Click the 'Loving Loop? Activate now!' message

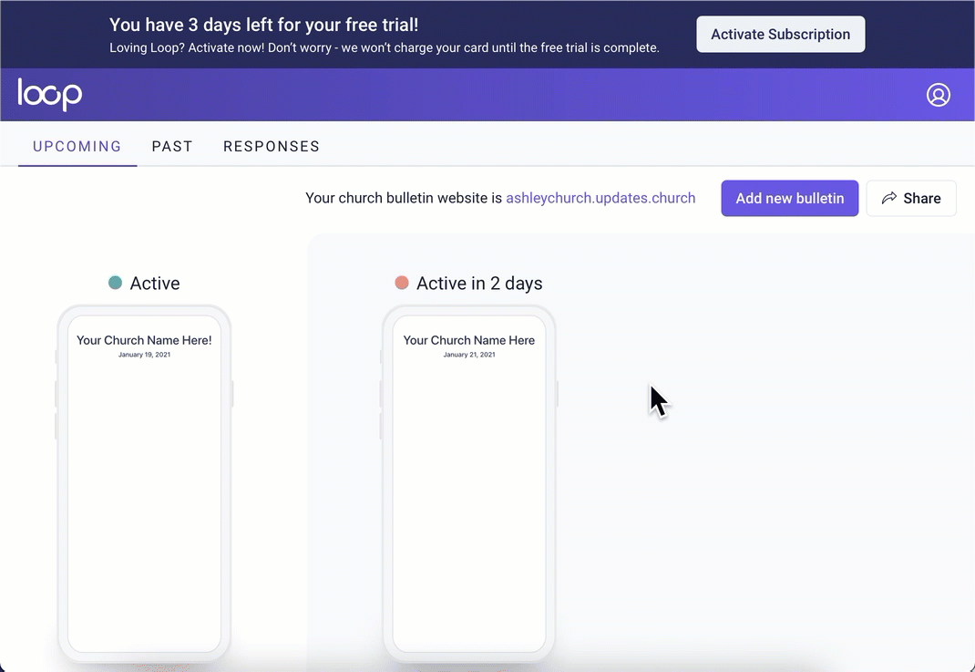[385, 48]
